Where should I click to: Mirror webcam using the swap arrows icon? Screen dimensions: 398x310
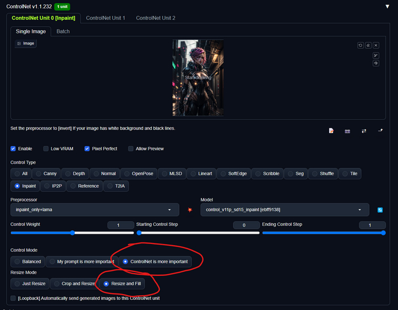point(364,131)
